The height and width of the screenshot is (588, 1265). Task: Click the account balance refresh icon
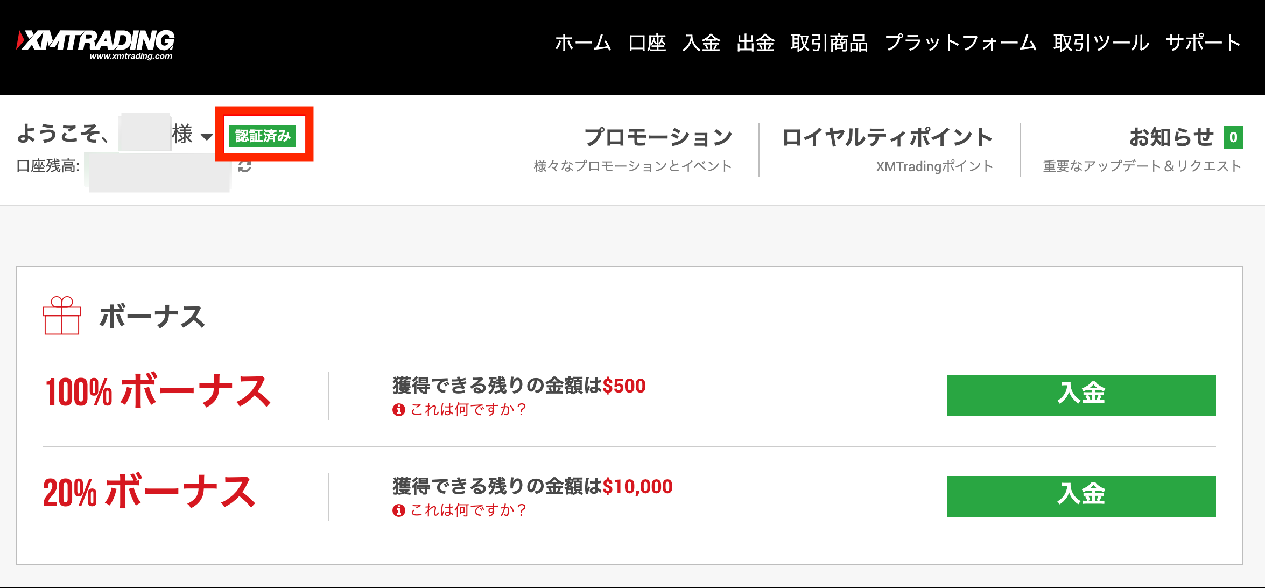pos(245,166)
